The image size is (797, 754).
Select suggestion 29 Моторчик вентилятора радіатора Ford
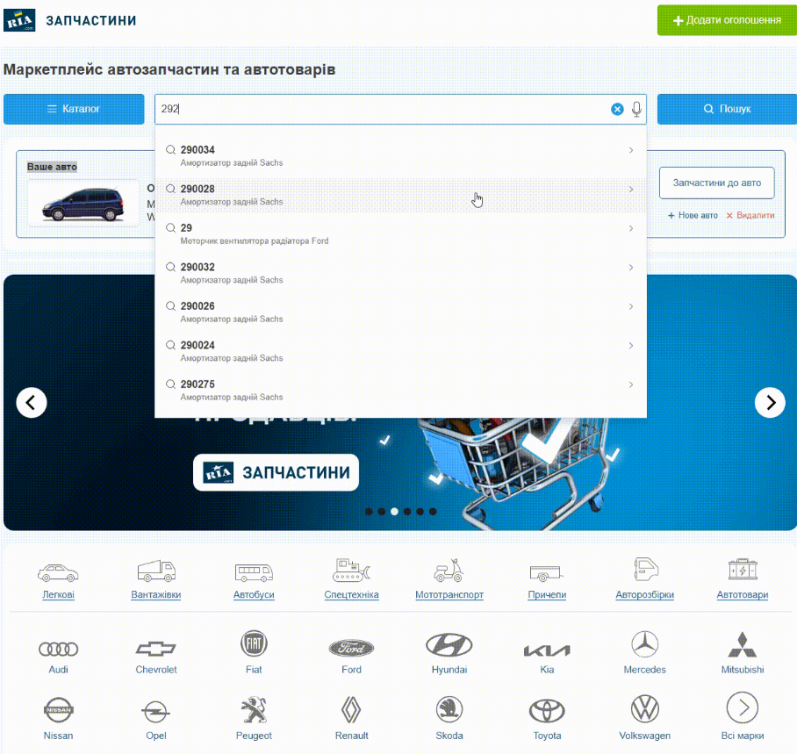400,234
